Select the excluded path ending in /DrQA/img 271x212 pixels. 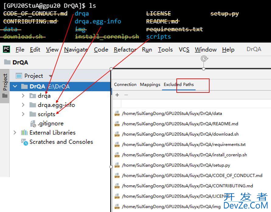(171, 207)
